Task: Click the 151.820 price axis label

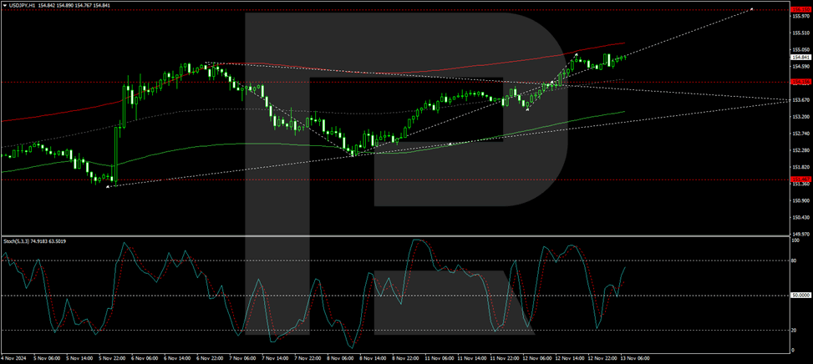Action: [800, 167]
